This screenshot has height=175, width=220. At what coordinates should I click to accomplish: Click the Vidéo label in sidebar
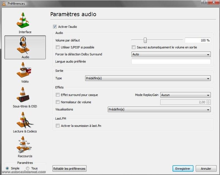[25, 82]
